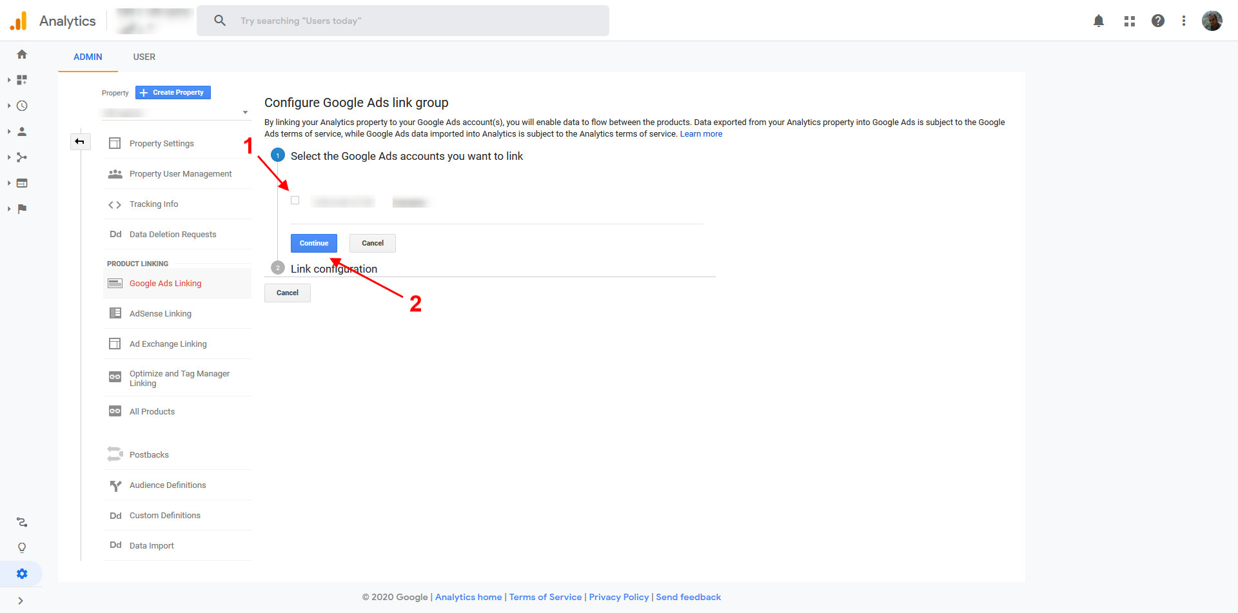Open Help question mark icon
Viewport: 1238px width, 613px height.
coord(1158,21)
